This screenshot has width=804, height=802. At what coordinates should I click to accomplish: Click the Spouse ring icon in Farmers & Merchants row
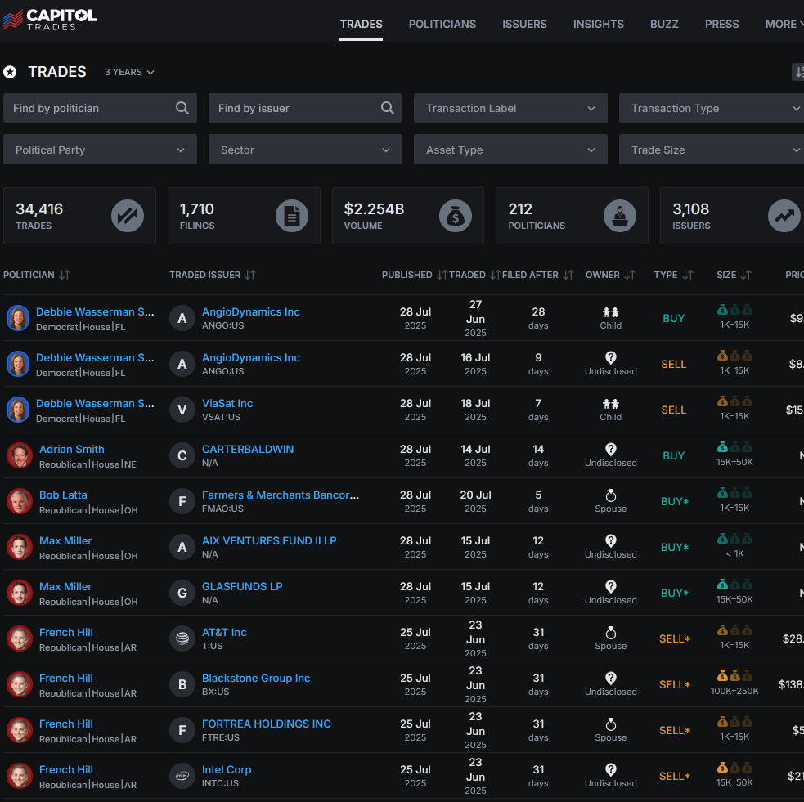point(611,495)
